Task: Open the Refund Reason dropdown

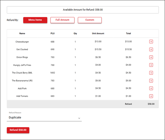Action: 44,118
